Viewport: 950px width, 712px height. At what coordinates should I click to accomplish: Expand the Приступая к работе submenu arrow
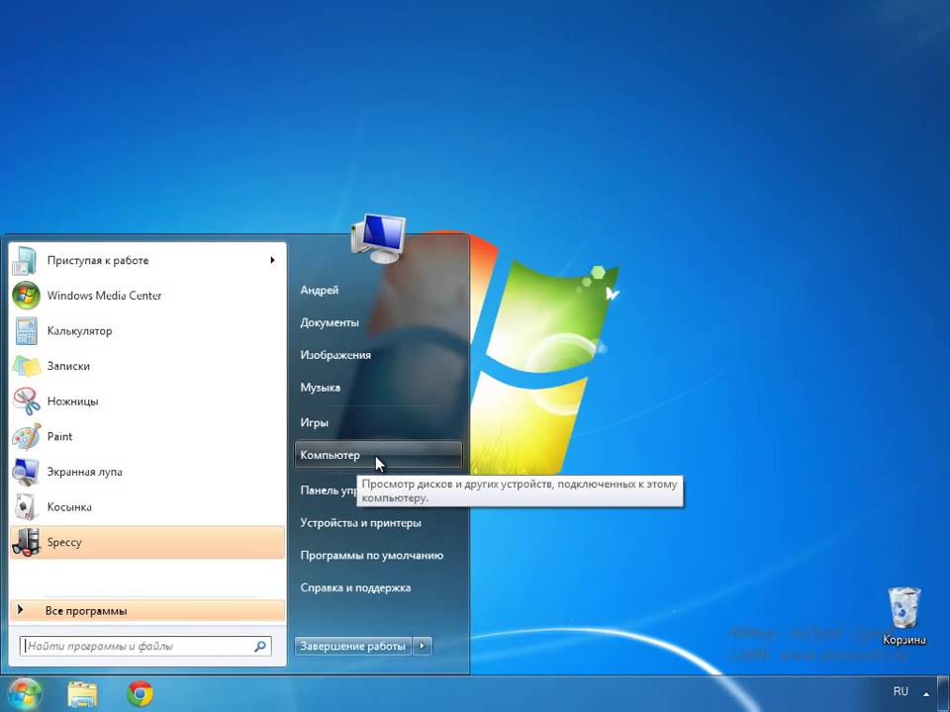pos(273,260)
